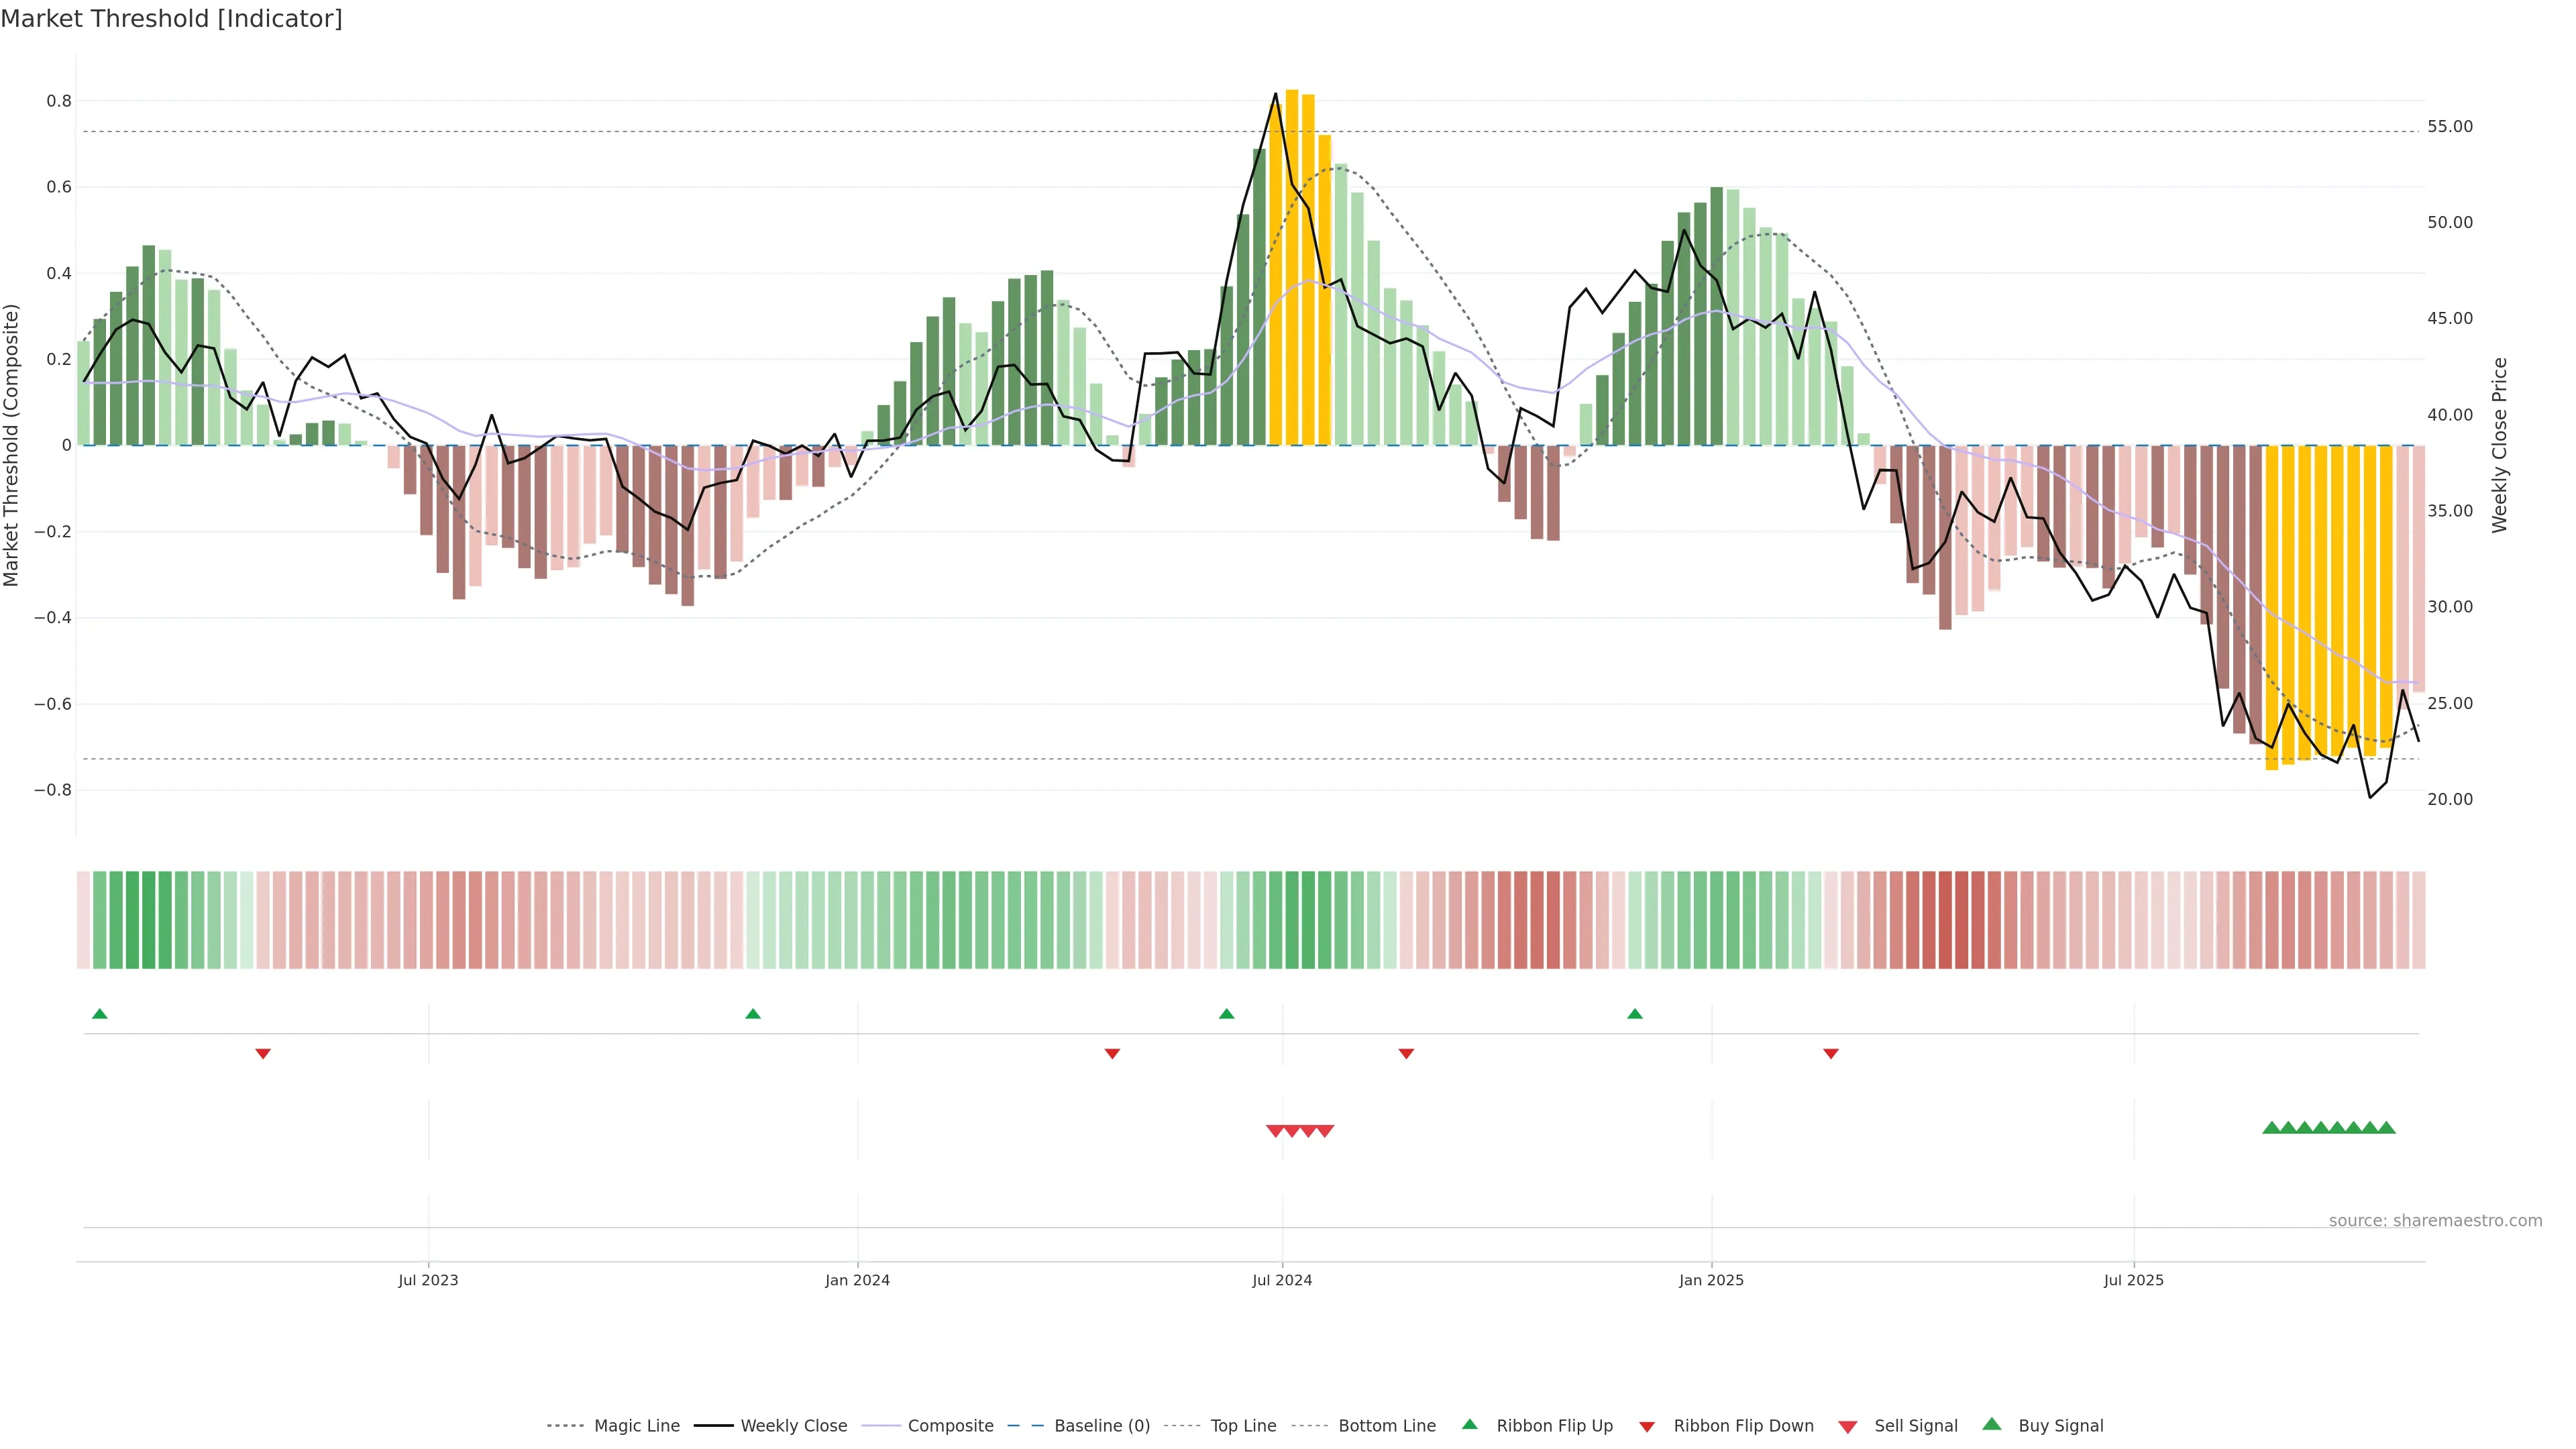The width and height of the screenshot is (2576, 1449).
Task: Click the Sell Signal legend triangle icon
Action: (1847, 1426)
